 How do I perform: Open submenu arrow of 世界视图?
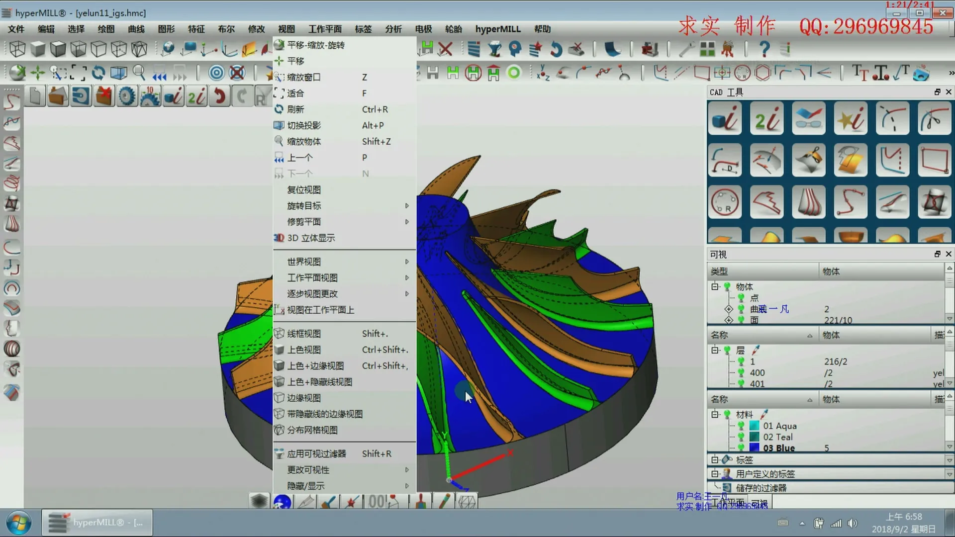click(407, 262)
